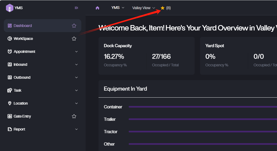This screenshot has width=277, height=151.
Task: Open the Valley View site dropdown
Action: [x=143, y=8]
